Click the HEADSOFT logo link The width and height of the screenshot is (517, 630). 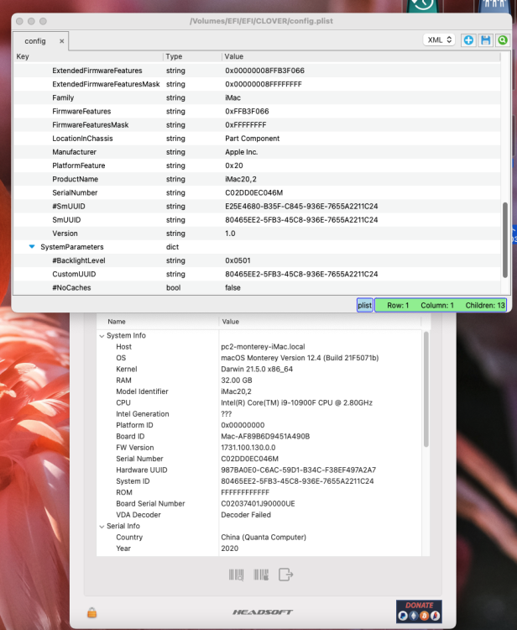263,612
